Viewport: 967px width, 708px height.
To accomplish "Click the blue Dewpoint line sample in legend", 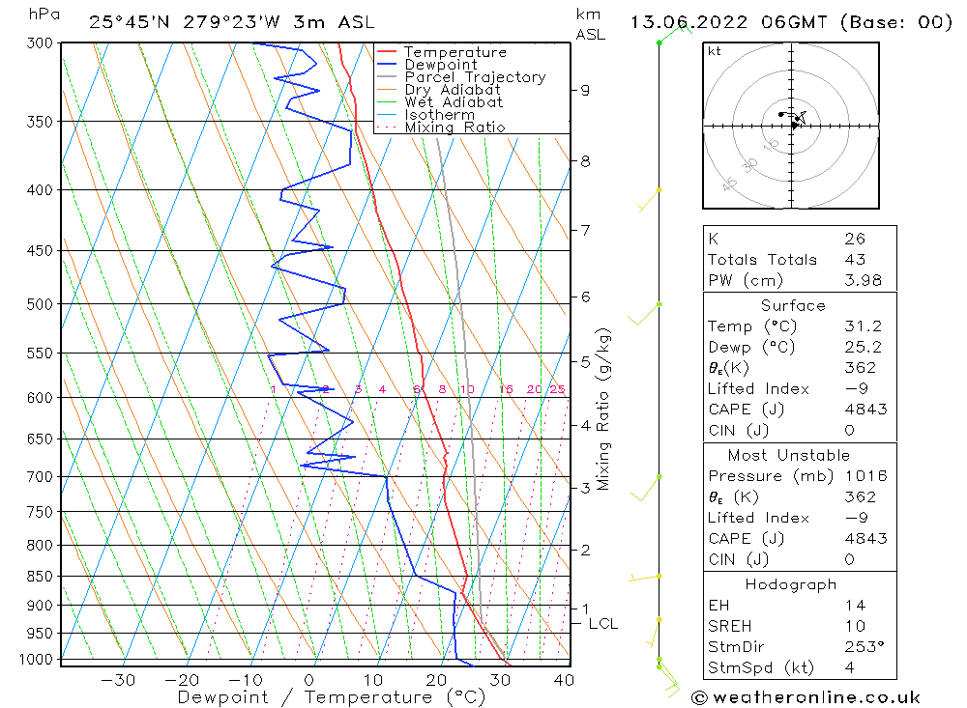I will (387, 64).
